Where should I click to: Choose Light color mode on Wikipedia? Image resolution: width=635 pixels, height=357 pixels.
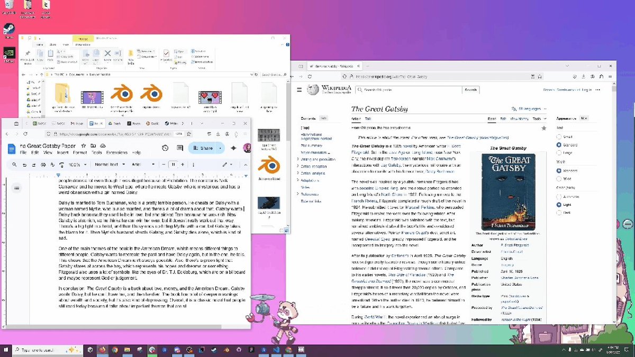pyautogui.click(x=559, y=204)
